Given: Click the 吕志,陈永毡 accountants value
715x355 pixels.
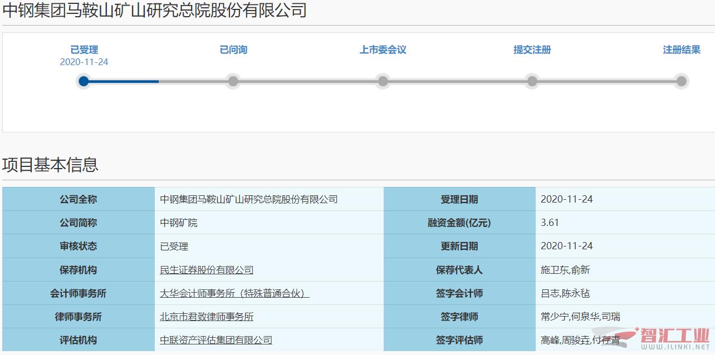Looking at the screenshot, I should [x=565, y=293].
